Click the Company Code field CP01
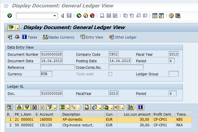The height and width of the screenshot is (132, 198). [114, 54]
